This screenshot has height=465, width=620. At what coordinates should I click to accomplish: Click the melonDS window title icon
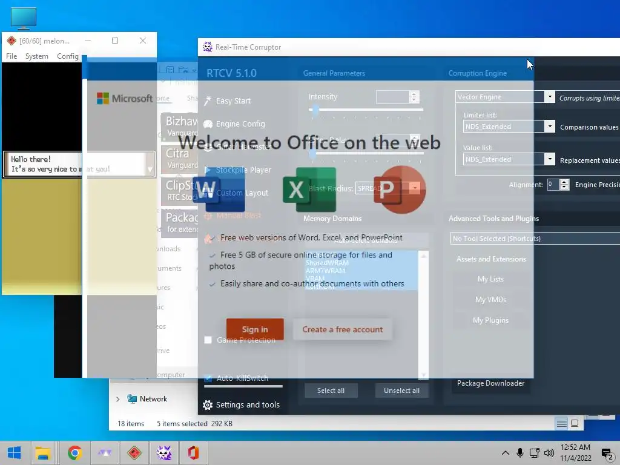(11, 41)
